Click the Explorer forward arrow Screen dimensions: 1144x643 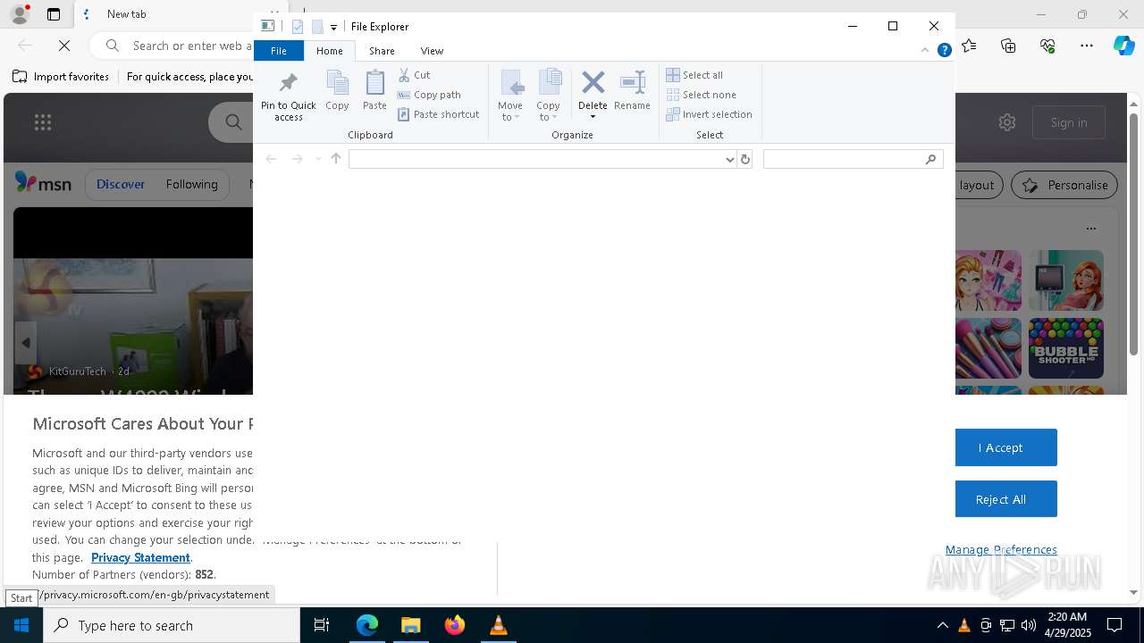tap(297, 159)
